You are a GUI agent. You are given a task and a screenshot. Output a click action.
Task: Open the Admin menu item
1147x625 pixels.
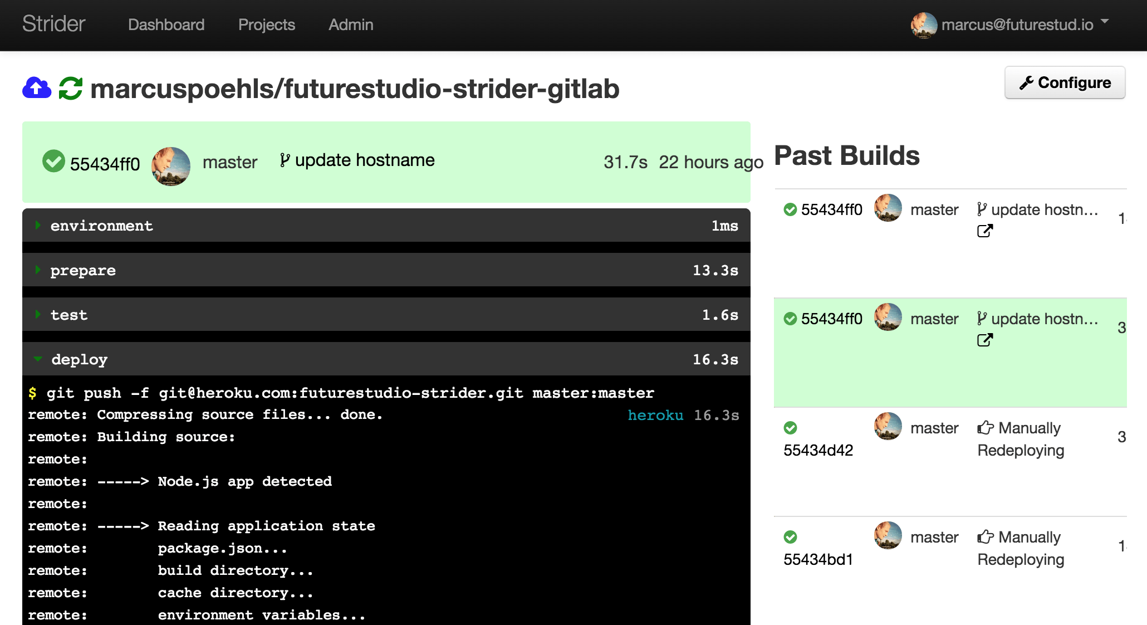click(x=351, y=25)
